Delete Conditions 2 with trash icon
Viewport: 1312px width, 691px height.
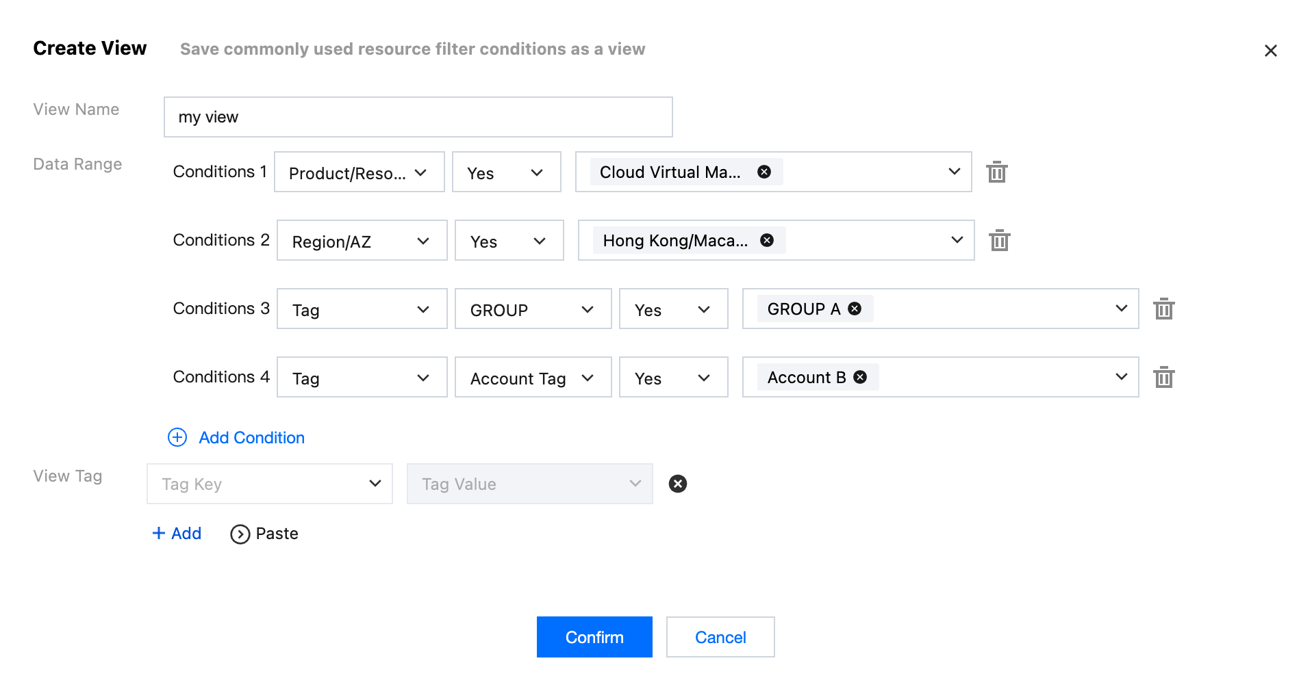click(x=999, y=240)
